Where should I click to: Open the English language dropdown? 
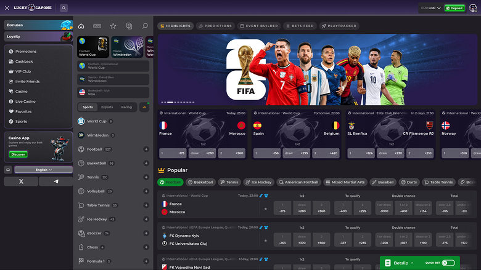coord(44,170)
